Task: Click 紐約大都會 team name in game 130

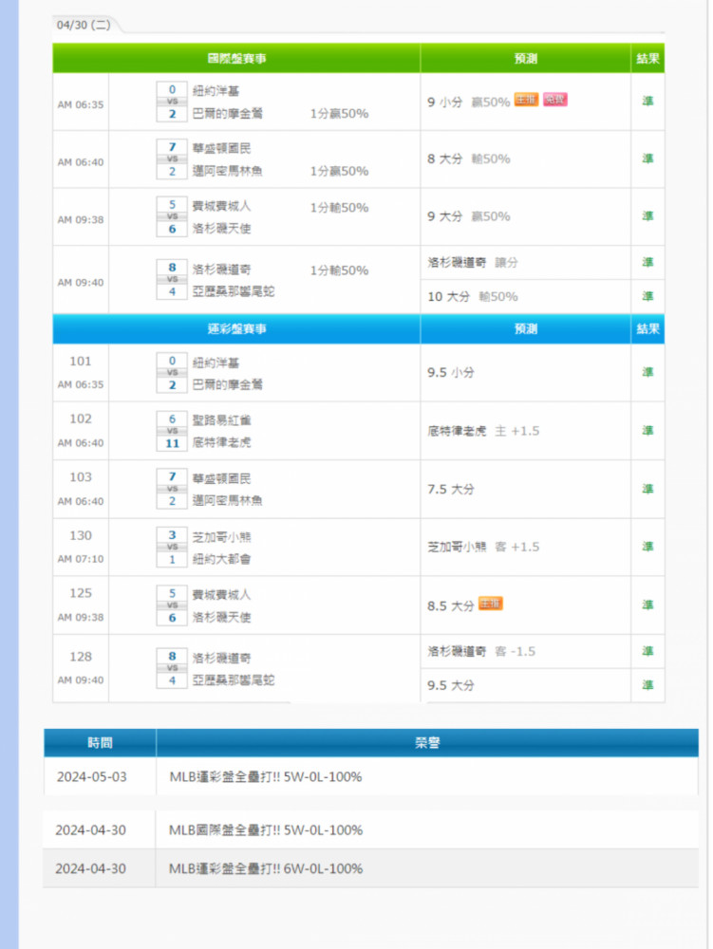Action: (x=221, y=559)
